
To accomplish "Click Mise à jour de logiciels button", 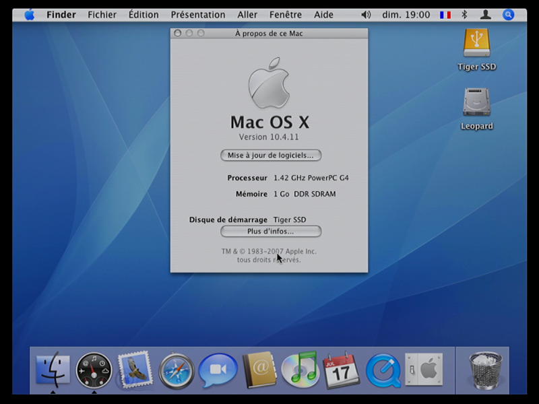I will pos(271,156).
